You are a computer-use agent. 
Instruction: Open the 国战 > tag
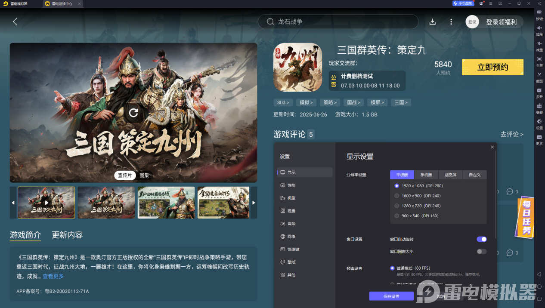click(x=354, y=102)
